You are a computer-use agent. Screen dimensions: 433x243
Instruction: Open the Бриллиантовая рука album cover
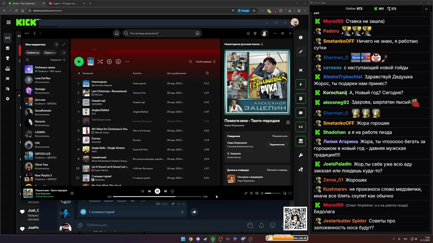coord(257,82)
